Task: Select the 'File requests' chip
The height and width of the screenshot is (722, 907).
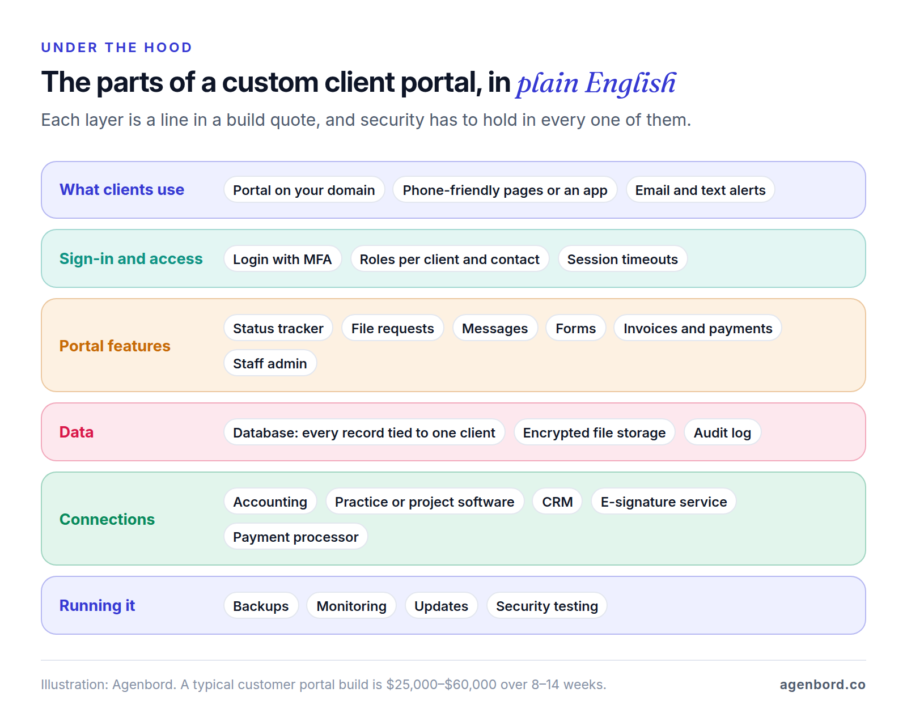Action: [392, 328]
